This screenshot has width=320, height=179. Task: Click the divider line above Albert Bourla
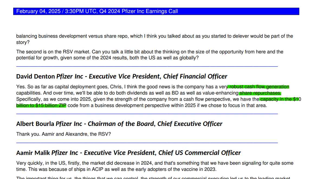click(x=147, y=113)
